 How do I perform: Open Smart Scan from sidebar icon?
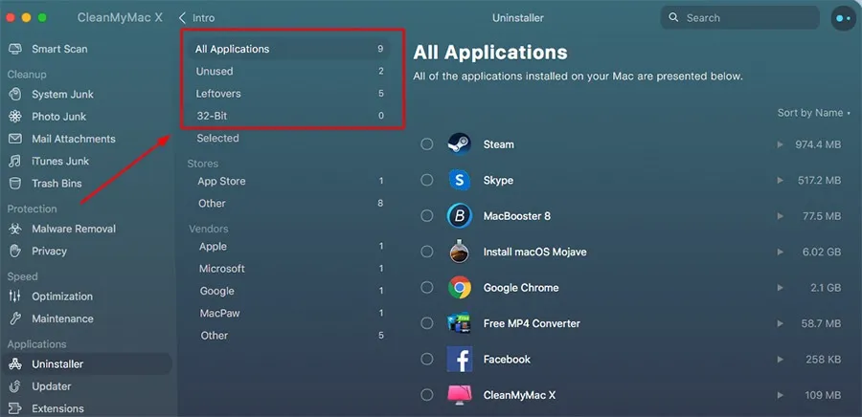(x=15, y=49)
